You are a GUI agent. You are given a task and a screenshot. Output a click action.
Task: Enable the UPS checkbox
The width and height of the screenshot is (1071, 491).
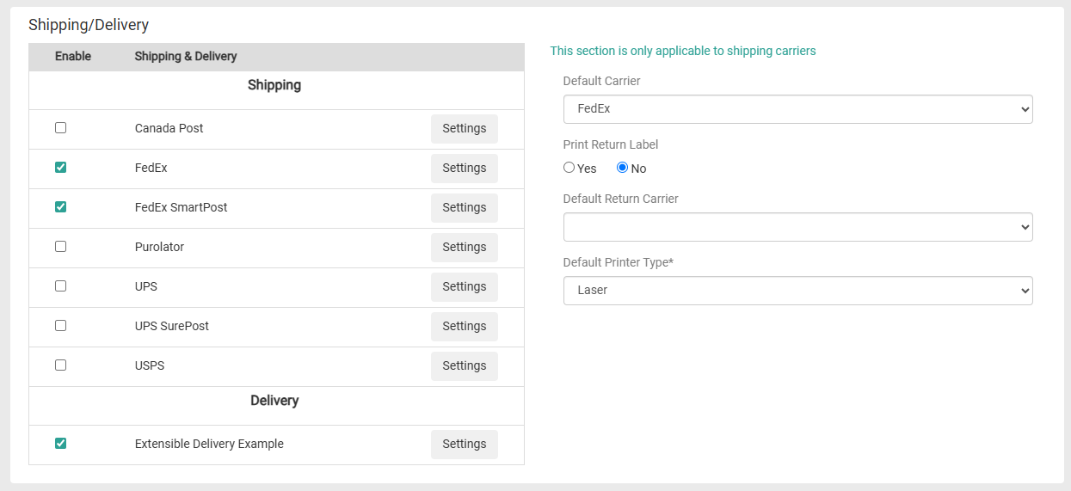[x=60, y=286]
